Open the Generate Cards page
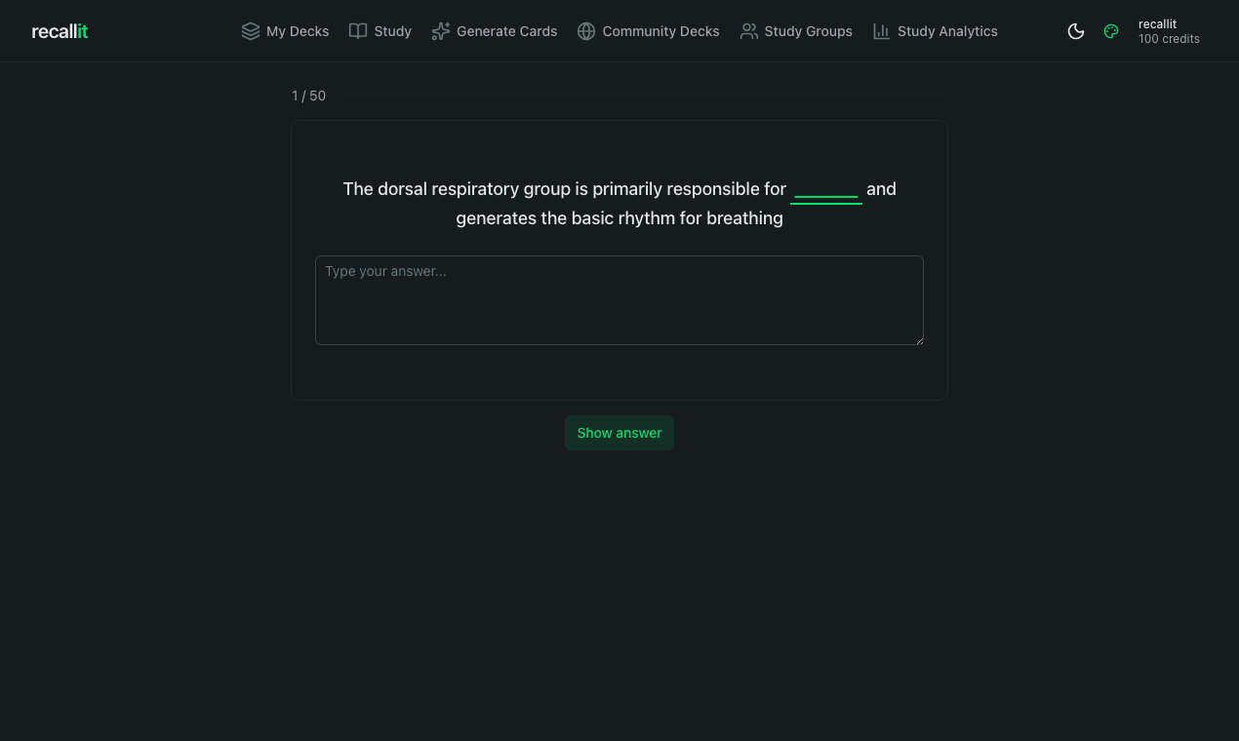 click(x=506, y=30)
